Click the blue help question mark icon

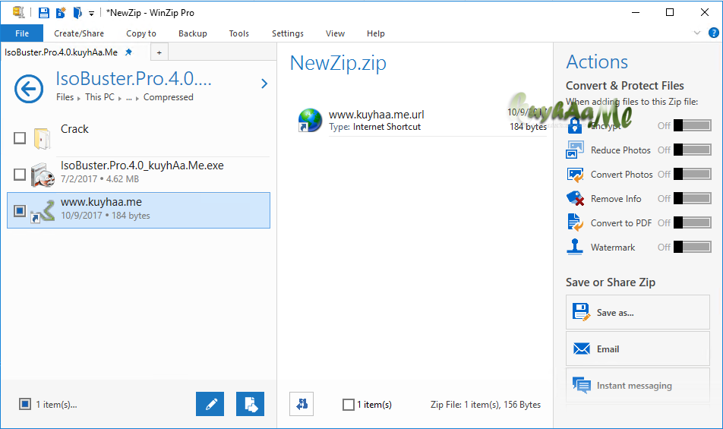pyautogui.click(x=713, y=33)
